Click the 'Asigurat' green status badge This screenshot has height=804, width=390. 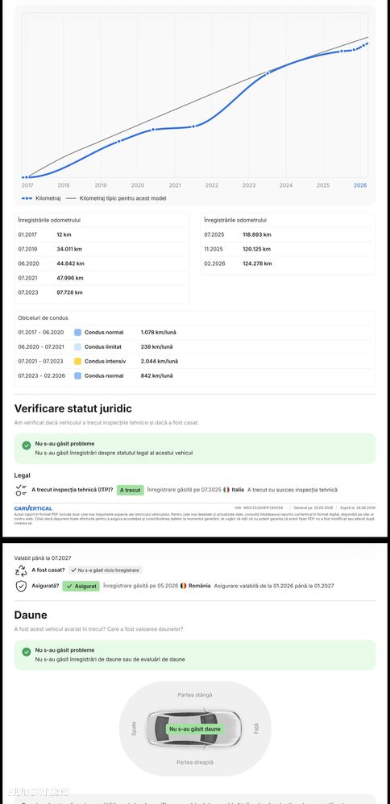(x=81, y=586)
